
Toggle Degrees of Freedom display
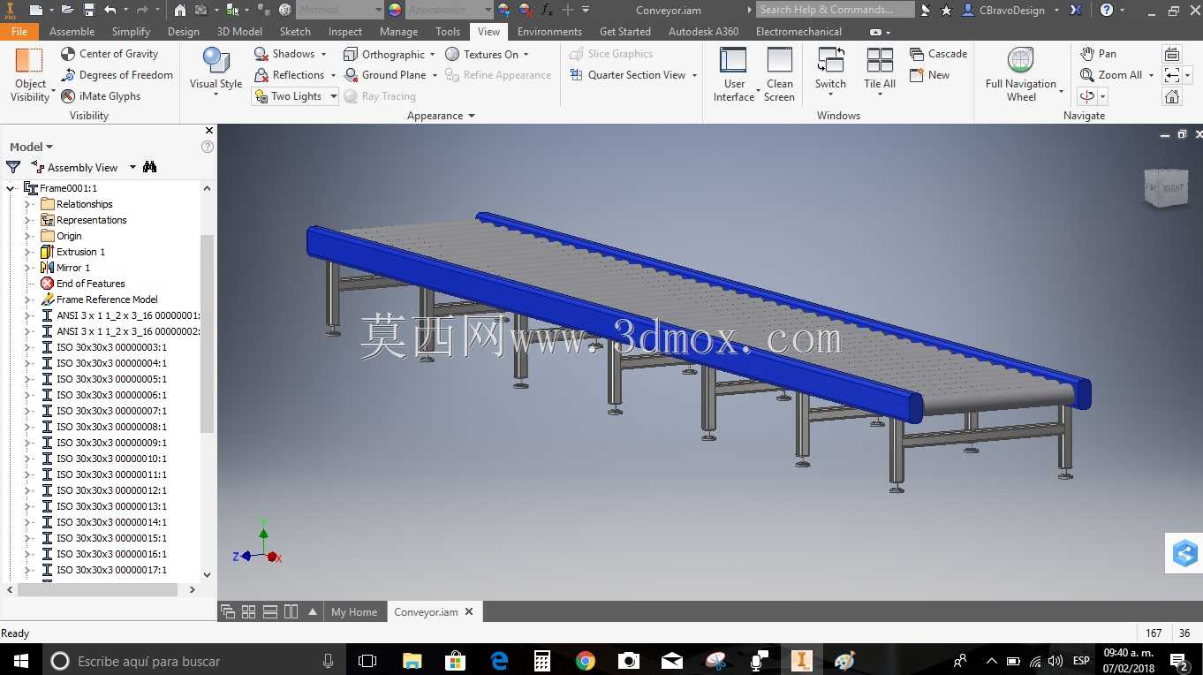click(117, 75)
